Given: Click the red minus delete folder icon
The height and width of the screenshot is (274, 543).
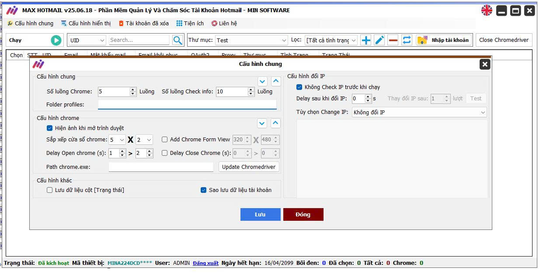Looking at the screenshot, I should pos(393,40).
